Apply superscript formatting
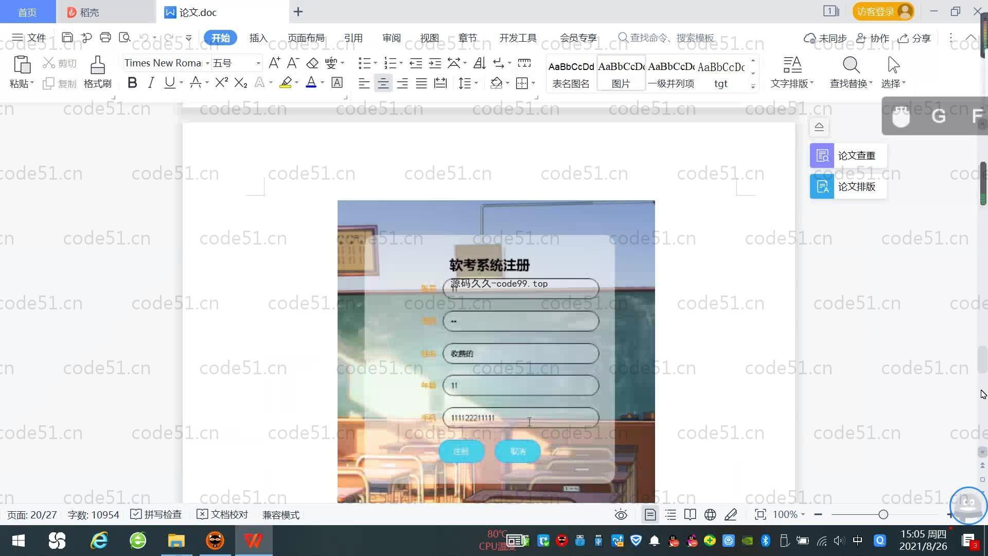988x556 pixels. point(222,82)
